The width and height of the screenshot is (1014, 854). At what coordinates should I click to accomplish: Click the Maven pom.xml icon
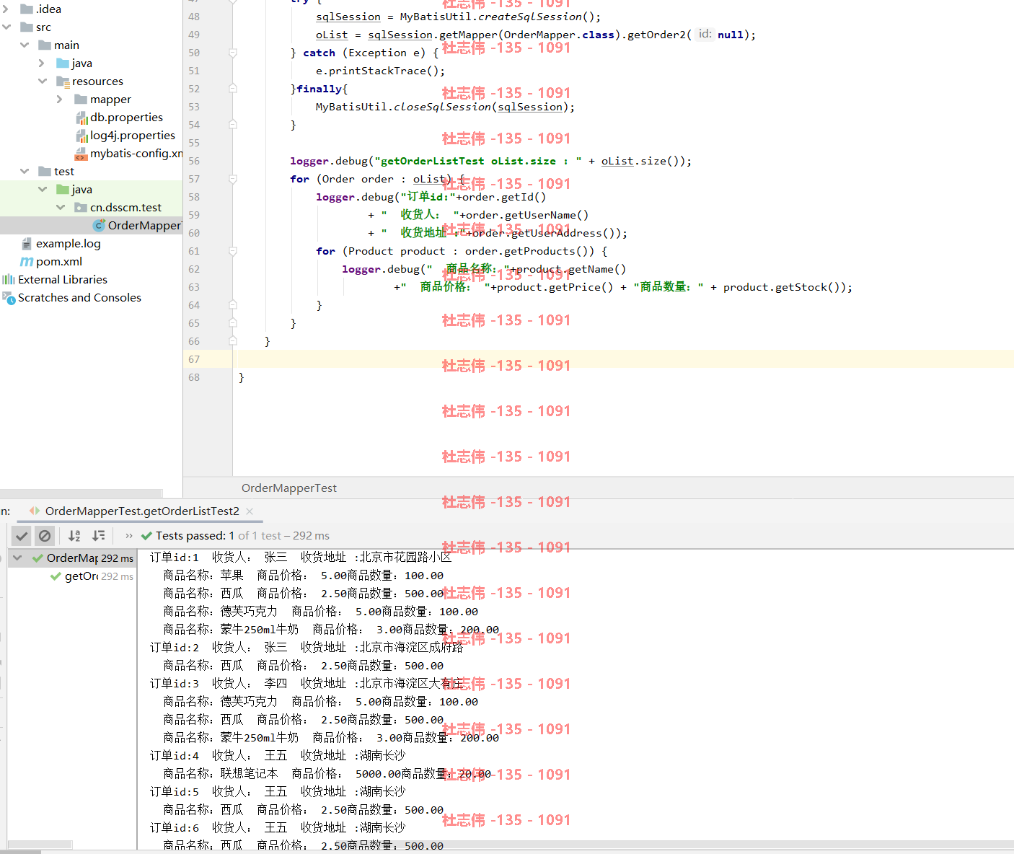pyautogui.click(x=27, y=262)
